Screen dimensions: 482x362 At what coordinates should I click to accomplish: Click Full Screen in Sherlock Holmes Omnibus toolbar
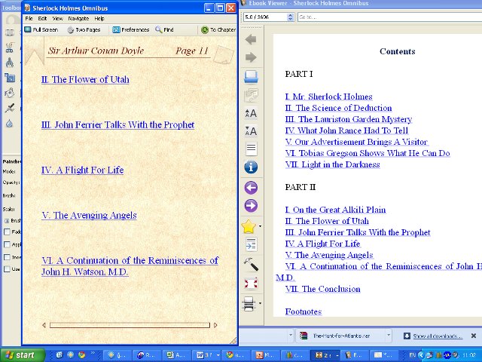(41, 29)
